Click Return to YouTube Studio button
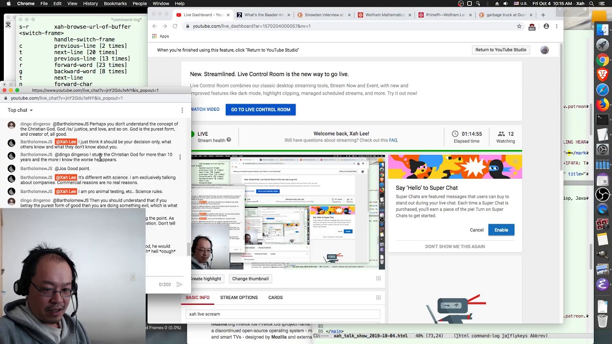 [x=501, y=50]
